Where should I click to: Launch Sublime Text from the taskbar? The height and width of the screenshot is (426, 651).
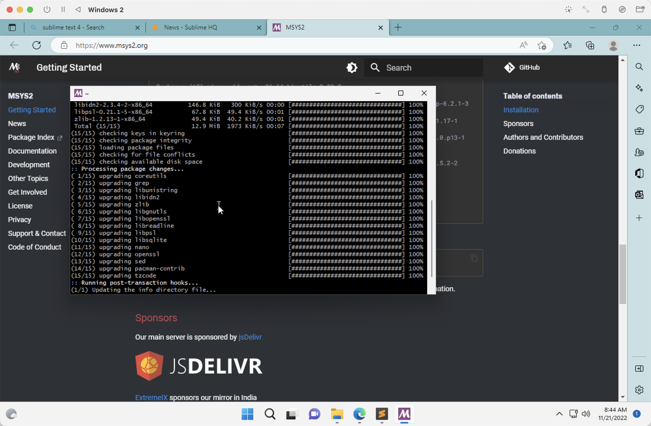(x=382, y=414)
